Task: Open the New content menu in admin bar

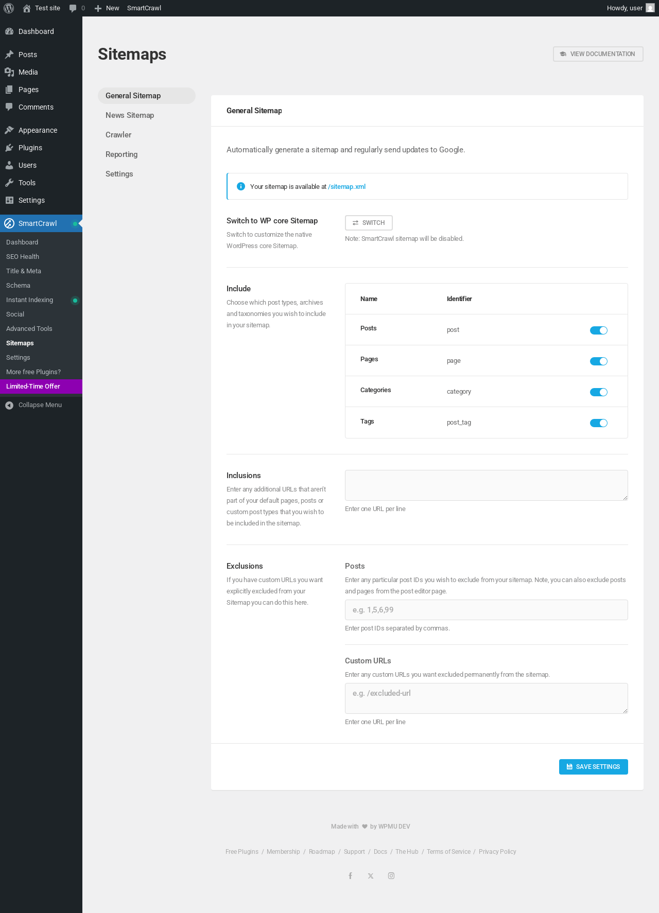Action: click(107, 8)
